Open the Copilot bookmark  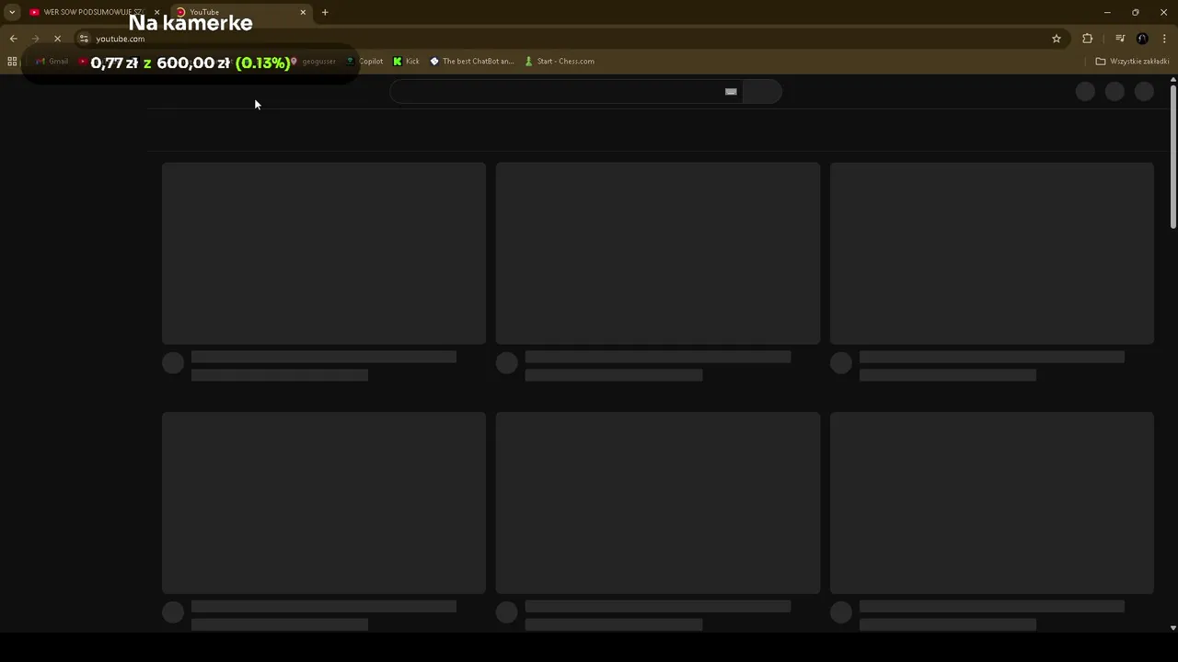[x=364, y=62]
